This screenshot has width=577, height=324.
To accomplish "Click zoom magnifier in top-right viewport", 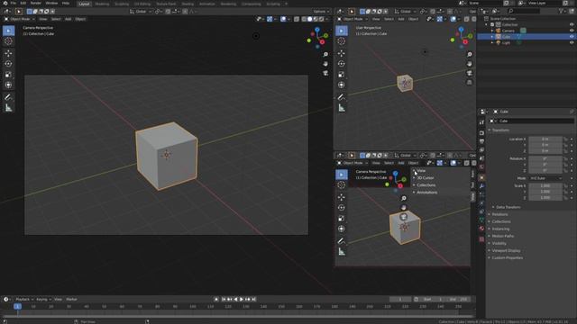I will click(x=470, y=54).
